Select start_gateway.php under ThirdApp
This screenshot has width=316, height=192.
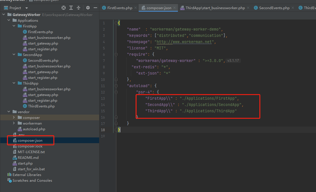coord(43,95)
